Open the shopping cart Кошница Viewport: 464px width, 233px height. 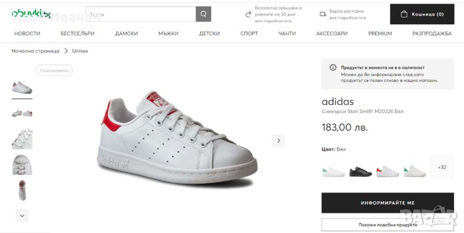(x=422, y=14)
